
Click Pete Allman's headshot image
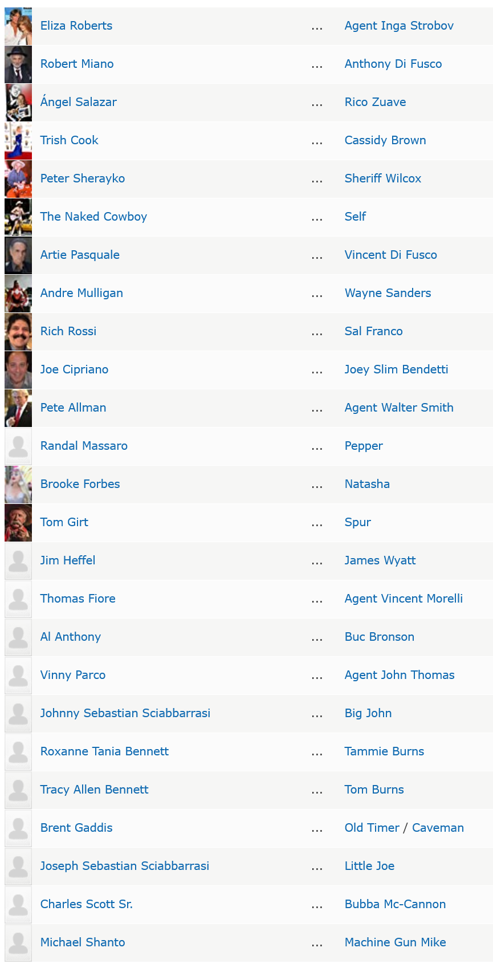click(x=18, y=408)
